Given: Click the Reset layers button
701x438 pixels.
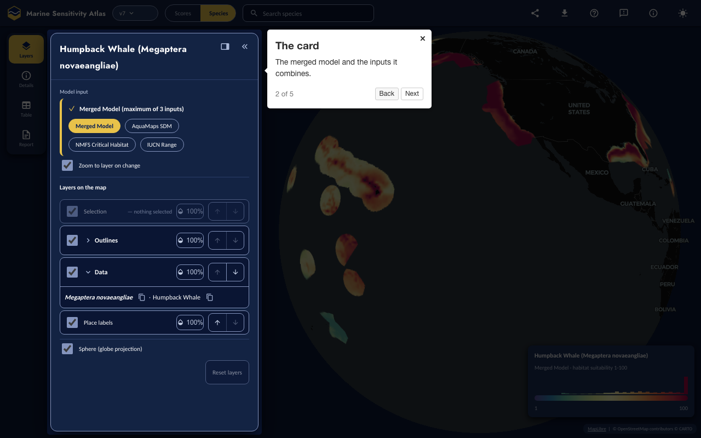Looking at the screenshot, I should 227,372.
